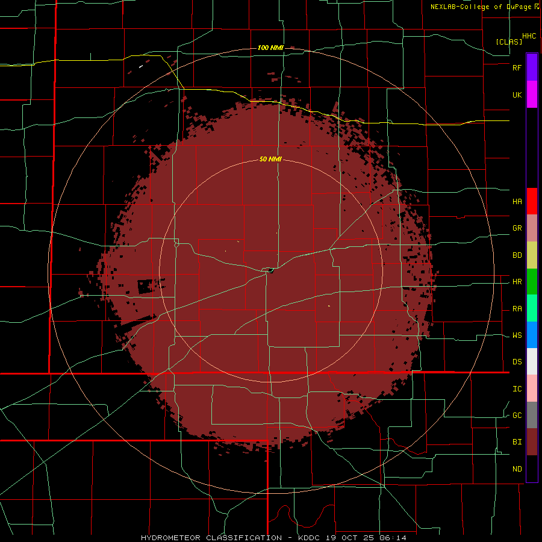542x542 pixels.
Task: Click the DS legend label
Action: (x=517, y=362)
